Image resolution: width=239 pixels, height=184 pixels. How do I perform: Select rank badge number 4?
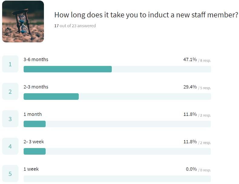tap(10, 146)
